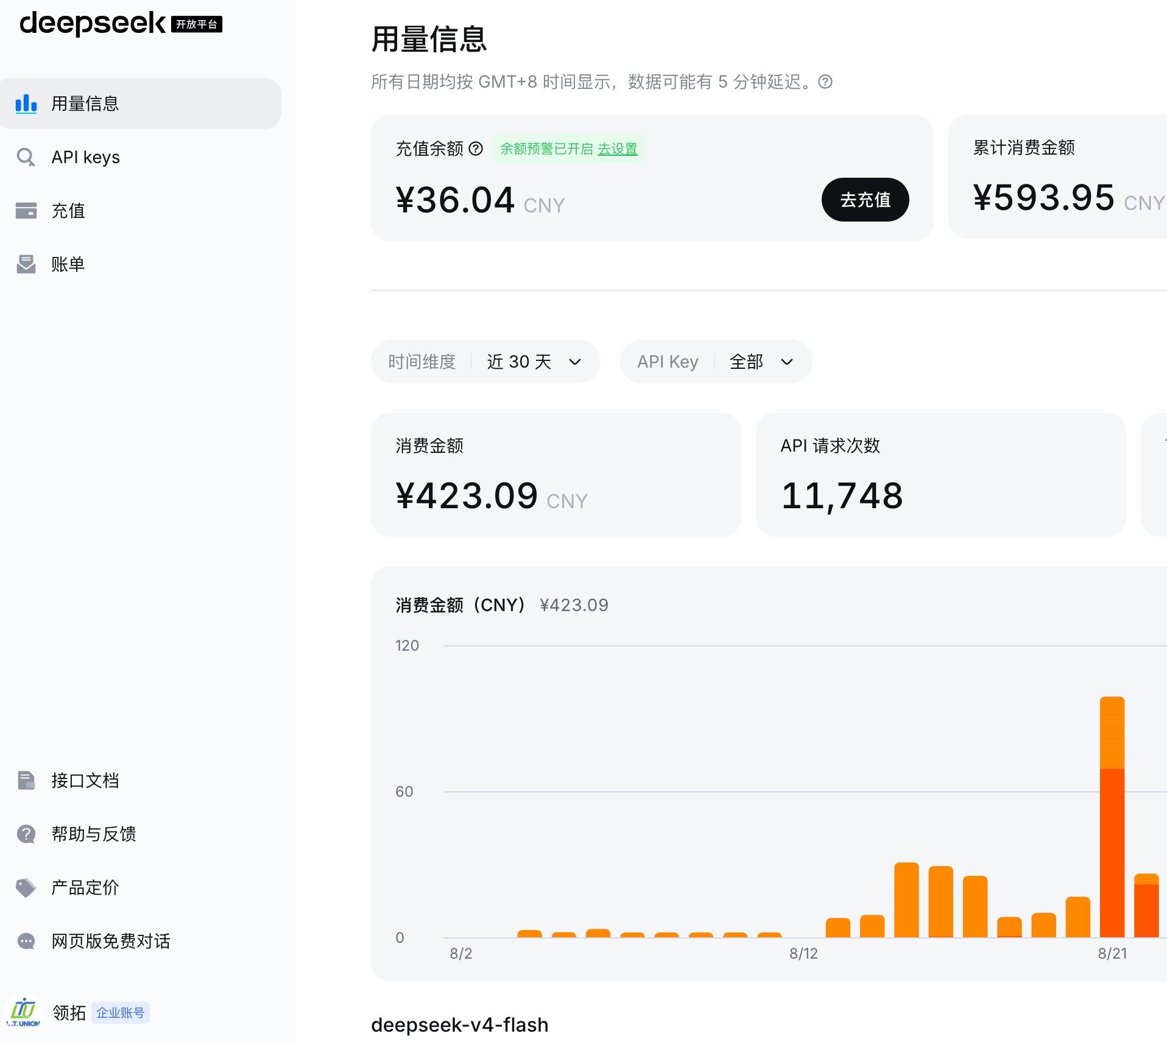Viewport: 1167px width, 1042px height.
Task: Click the info icon after the GMT+8 note
Action: [825, 82]
